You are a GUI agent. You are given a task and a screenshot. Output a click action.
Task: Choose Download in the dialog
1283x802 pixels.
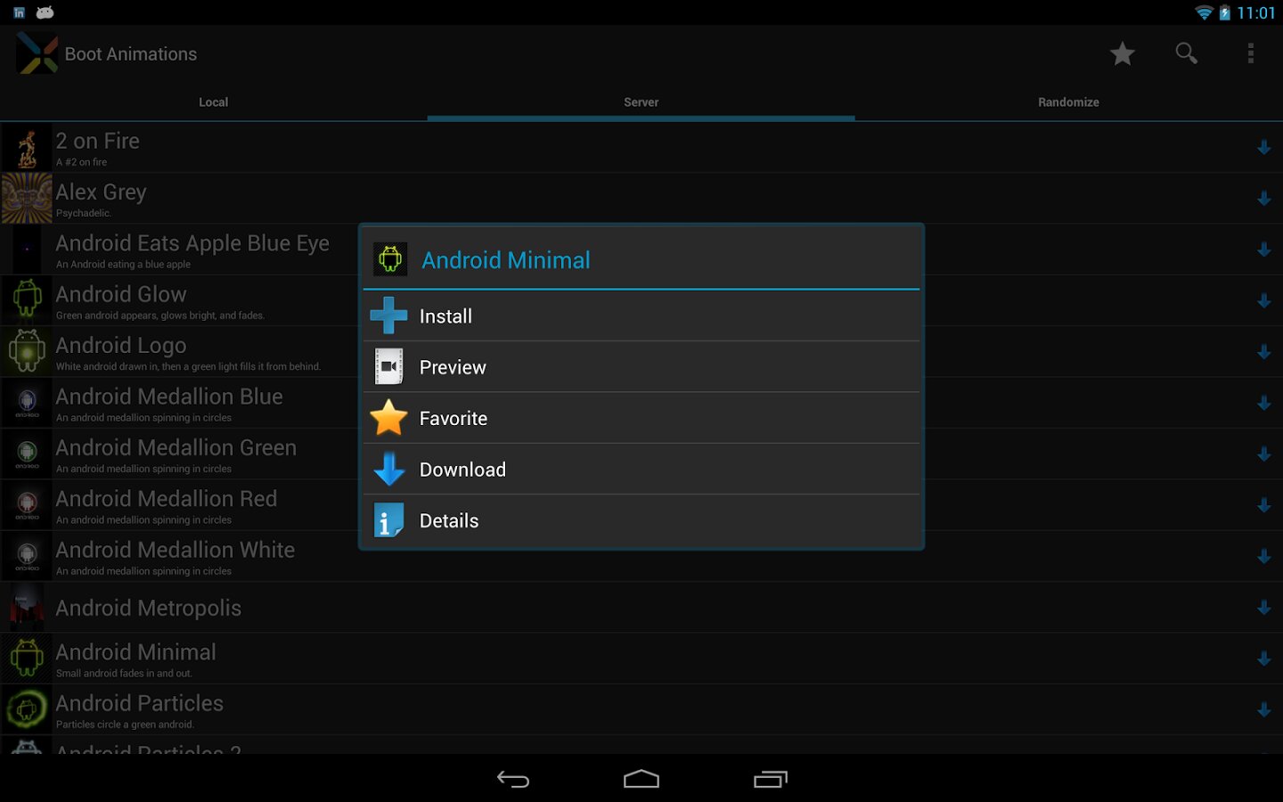click(x=641, y=469)
